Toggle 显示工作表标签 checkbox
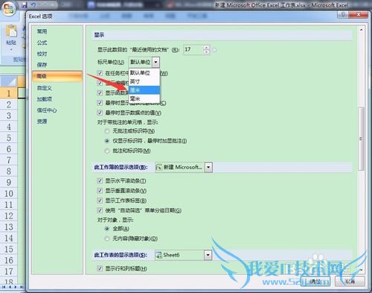The image size is (372, 293). tap(100, 201)
